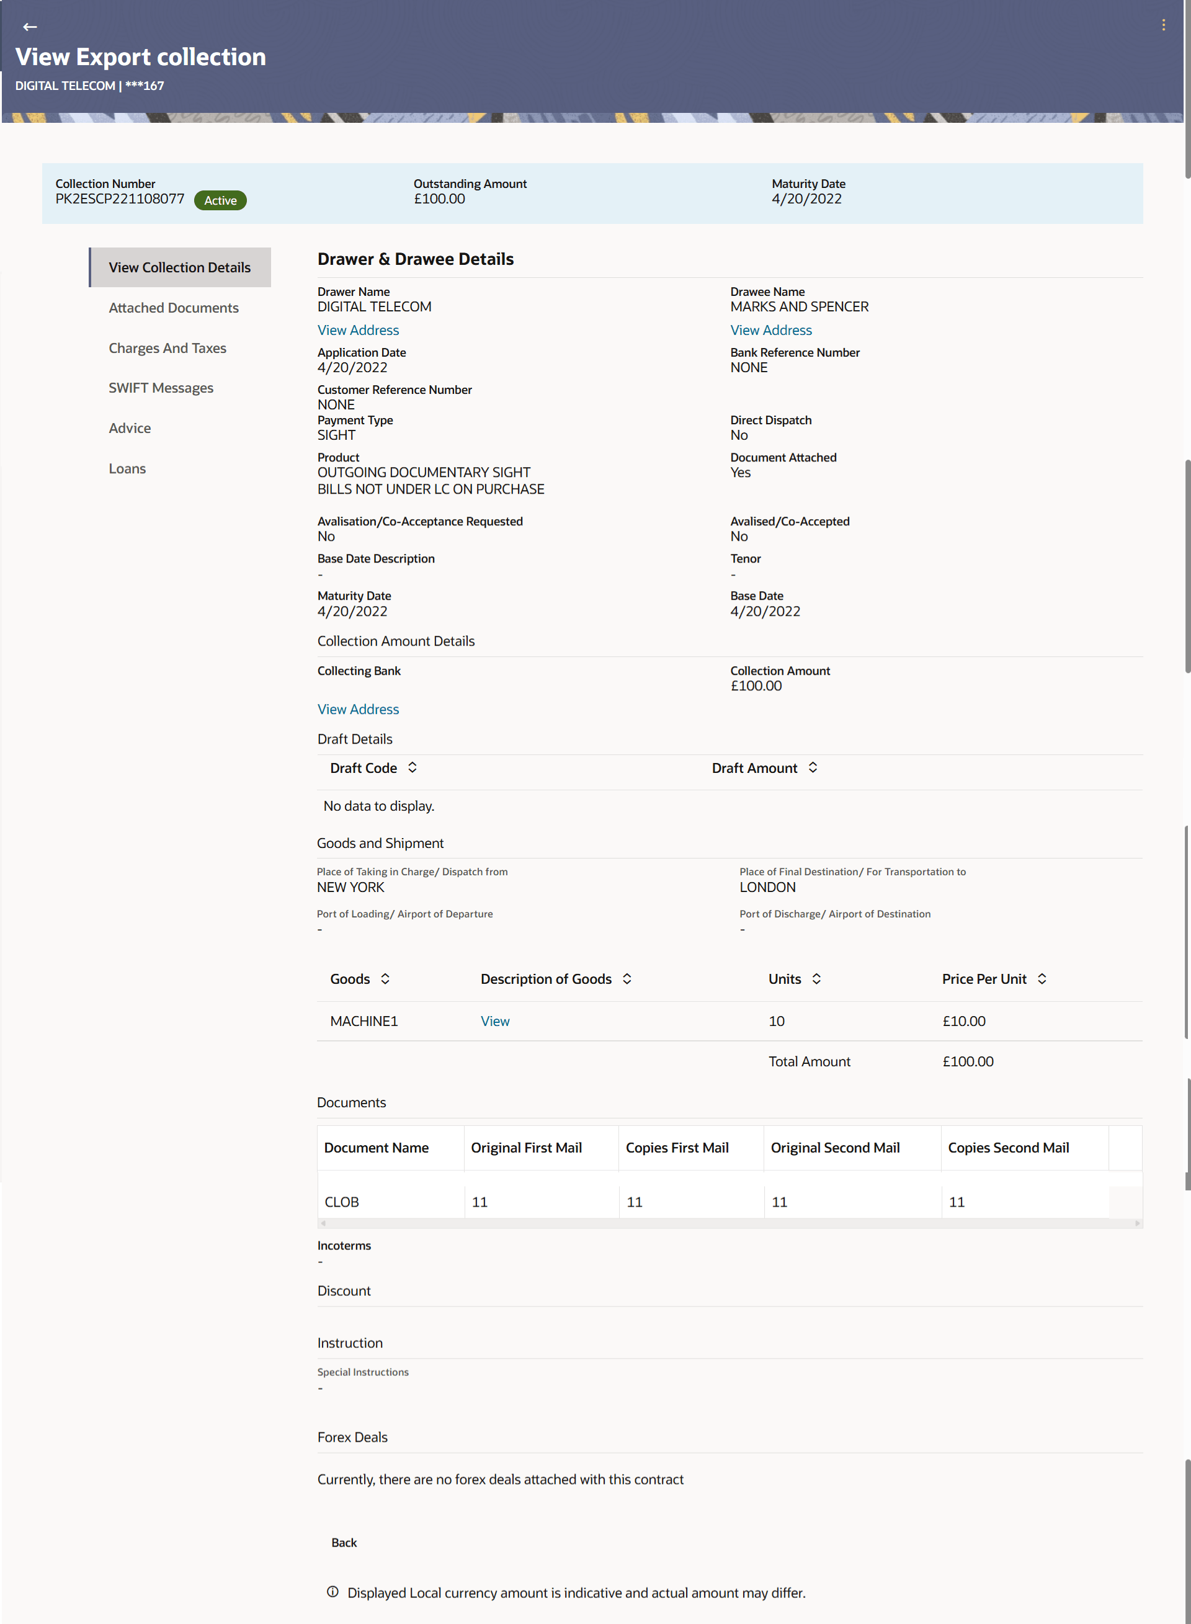The width and height of the screenshot is (1191, 1624).
Task: Sort by Draft Code column arrows
Action: click(413, 768)
